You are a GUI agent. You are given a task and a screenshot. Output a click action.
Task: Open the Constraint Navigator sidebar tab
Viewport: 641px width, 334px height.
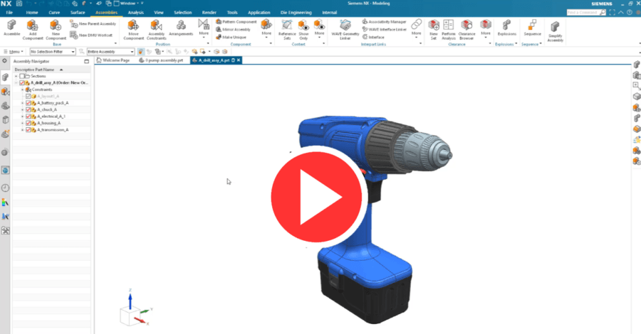coord(5,92)
